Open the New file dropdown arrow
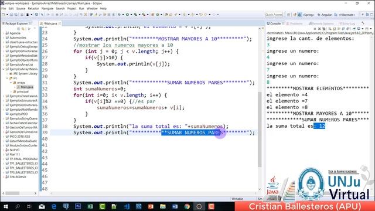 [7, 15]
